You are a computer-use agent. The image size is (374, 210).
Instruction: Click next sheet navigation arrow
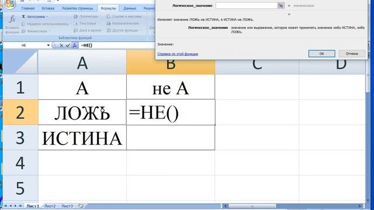[x=16, y=206]
